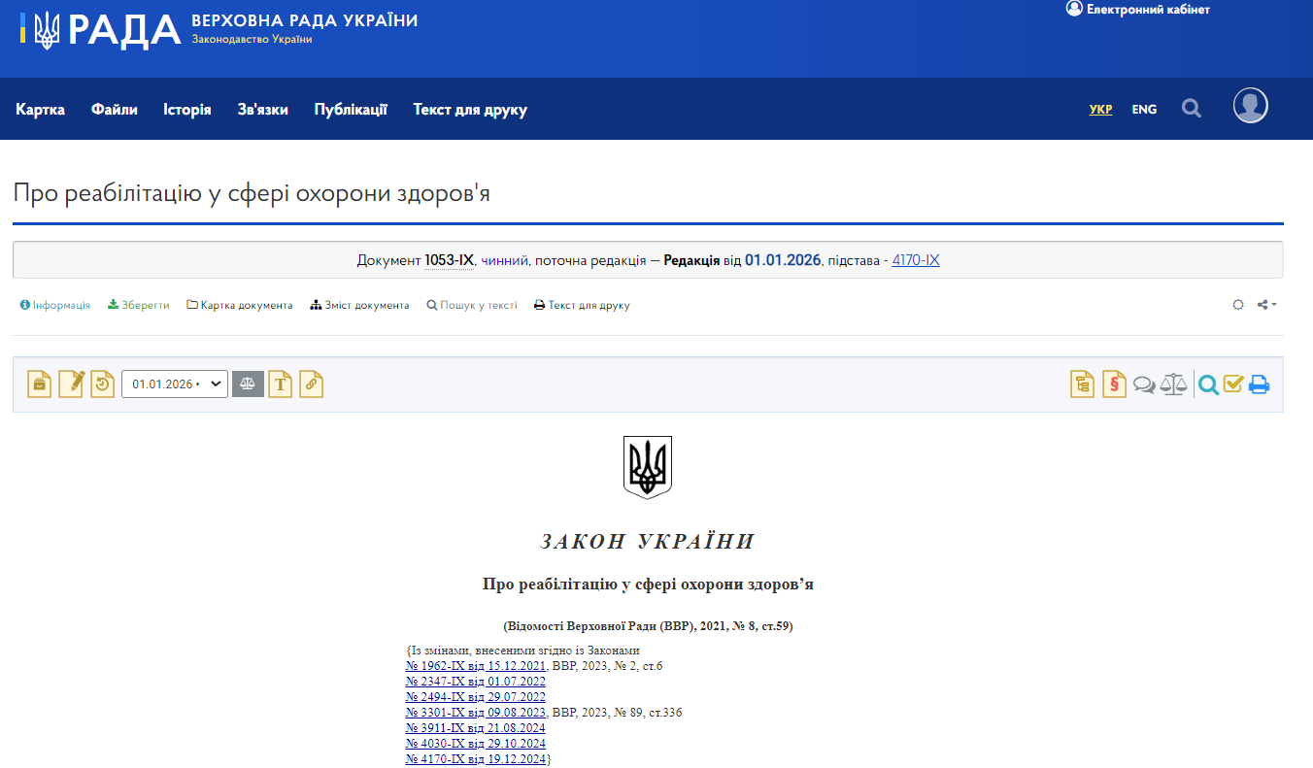Click the user profile avatar icon
Screen dimensions: 1313x768
tap(1251, 105)
